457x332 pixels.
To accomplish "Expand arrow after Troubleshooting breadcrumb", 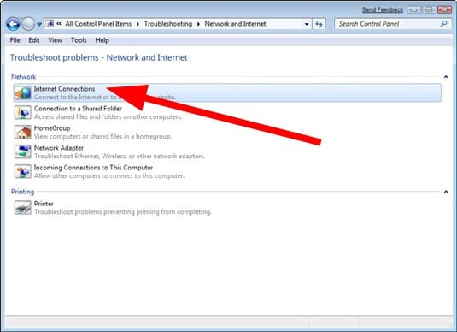I will [198, 24].
